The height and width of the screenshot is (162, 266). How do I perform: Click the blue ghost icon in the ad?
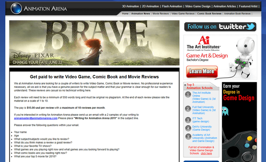coord(225,111)
